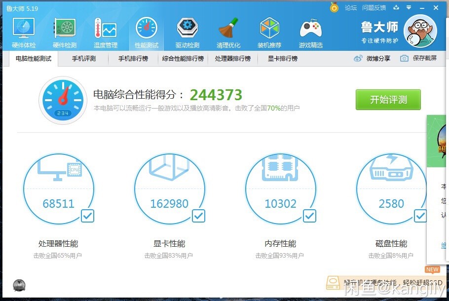
Task: Click the 磁盘性能 label
Action: pos(391,243)
